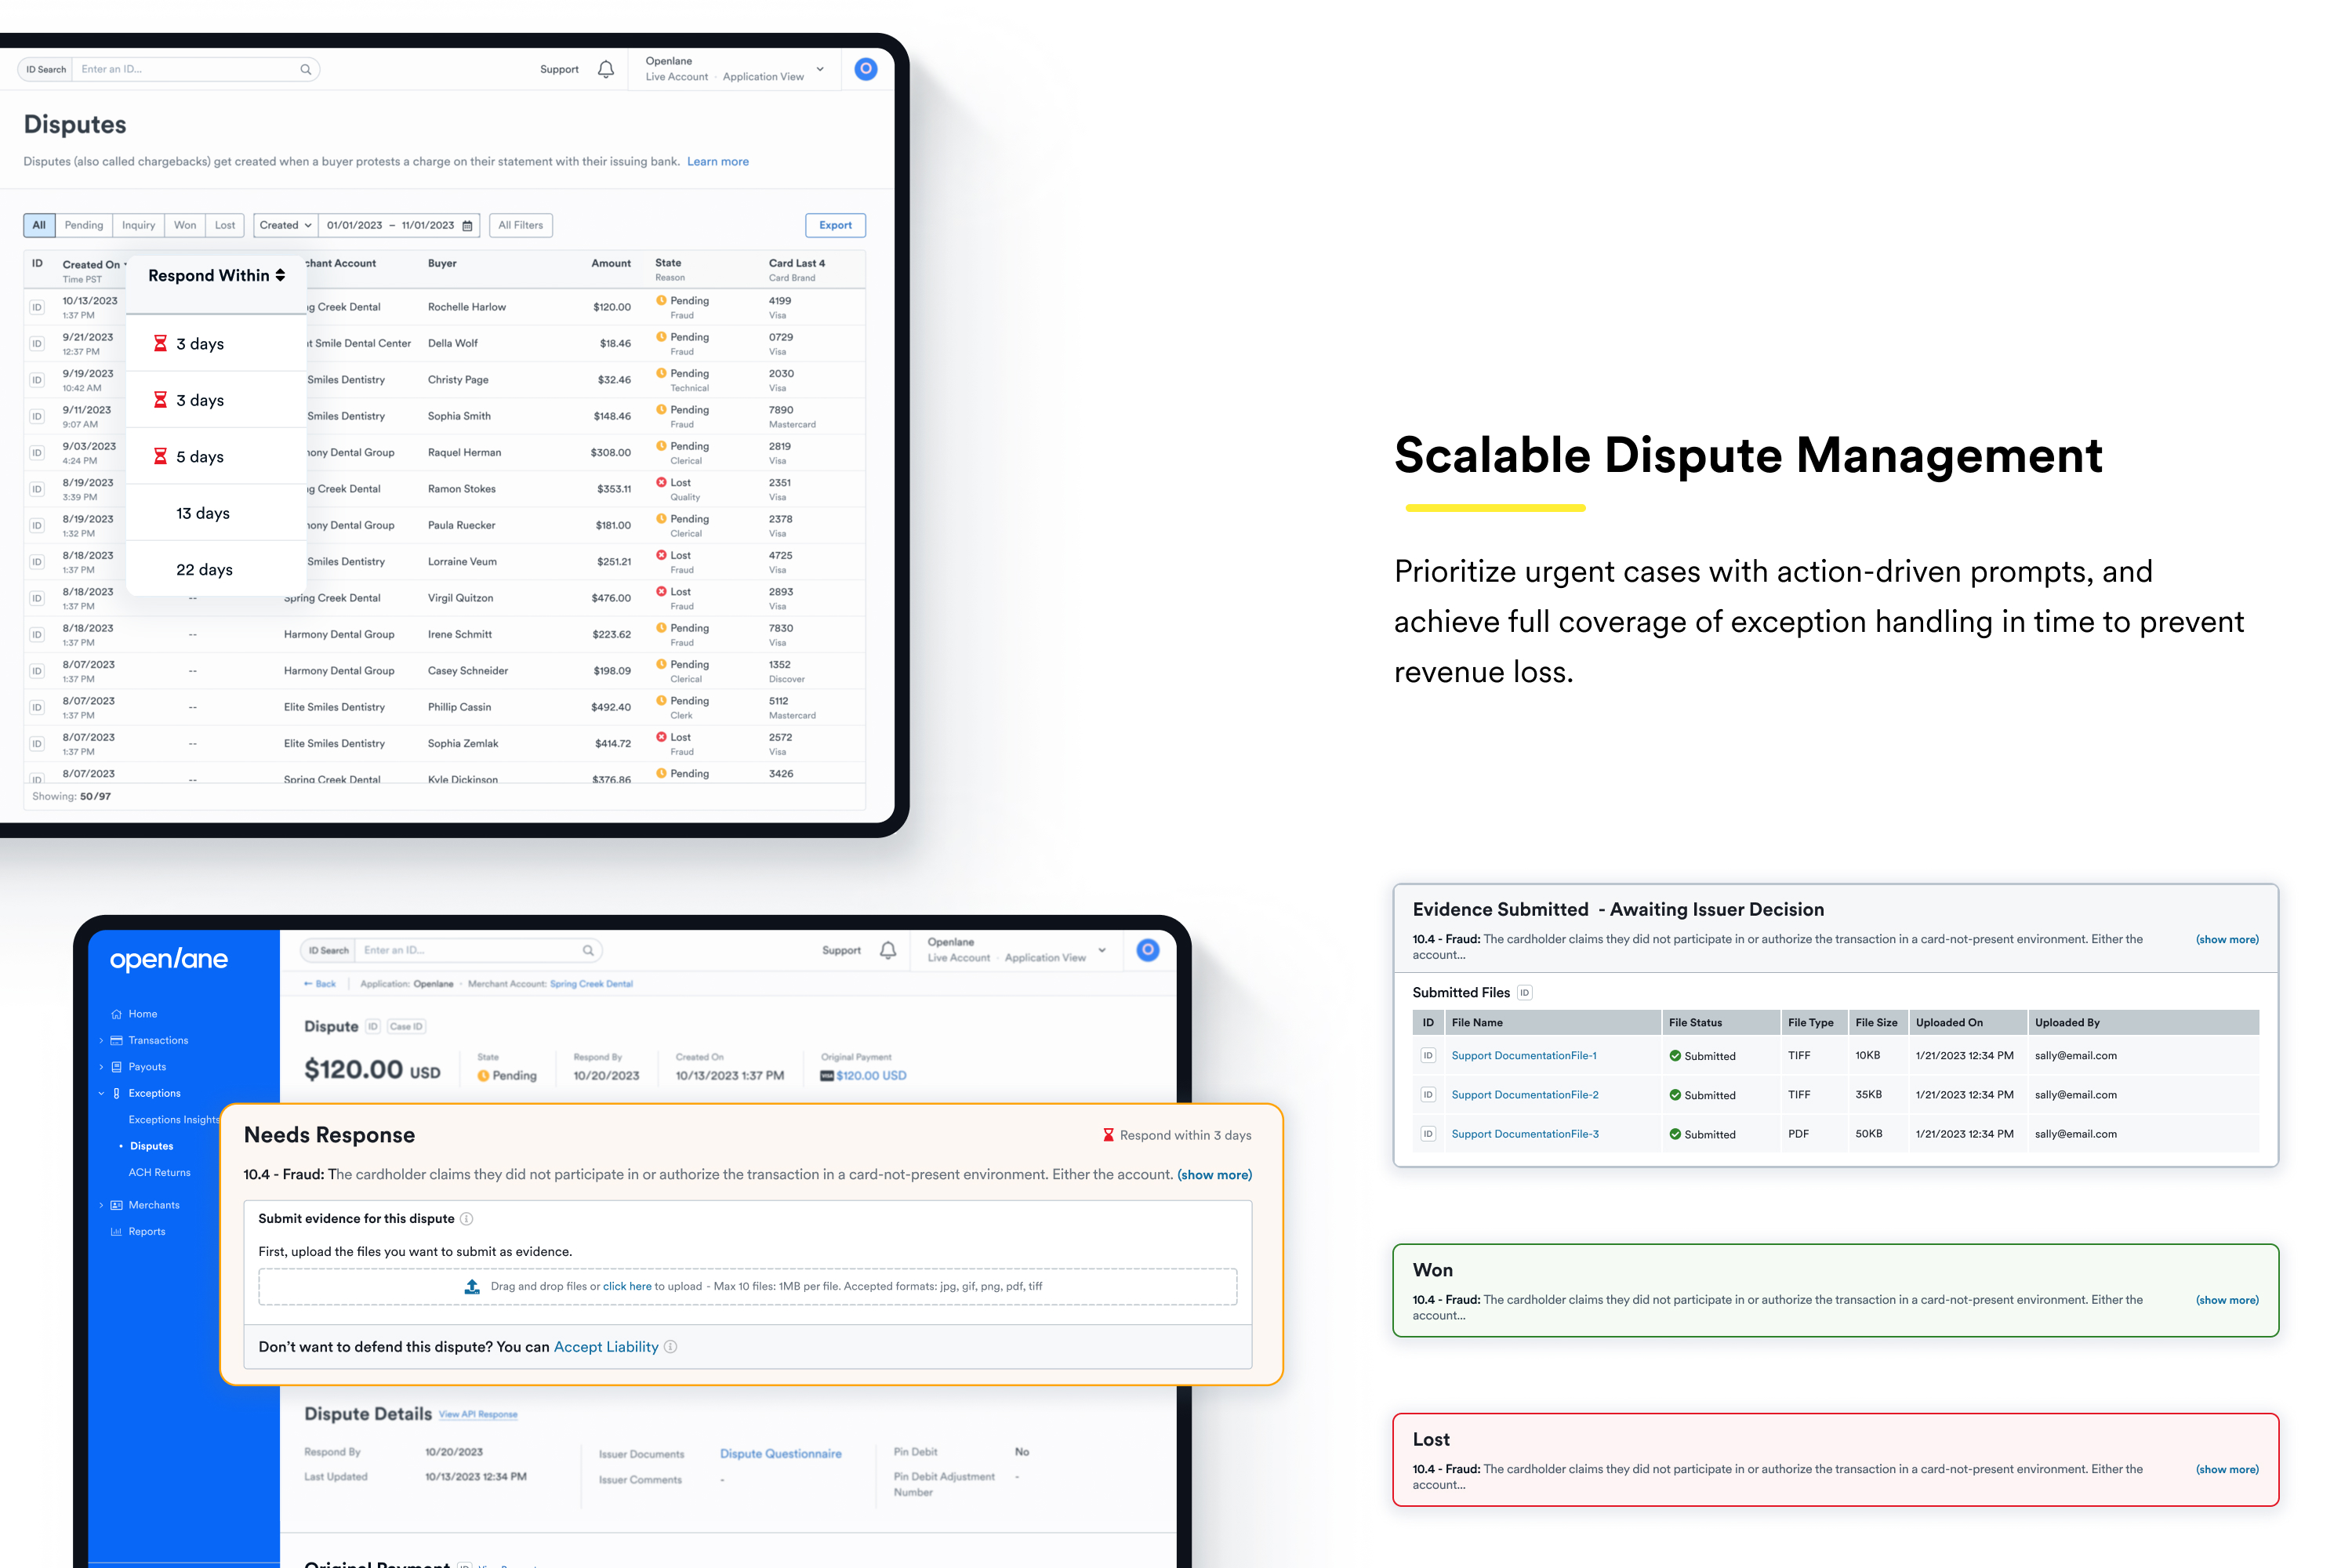Image resolution: width=2352 pixels, height=1568 pixels.
Task: Select the Won filter toggle
Action: pos(185,225)
